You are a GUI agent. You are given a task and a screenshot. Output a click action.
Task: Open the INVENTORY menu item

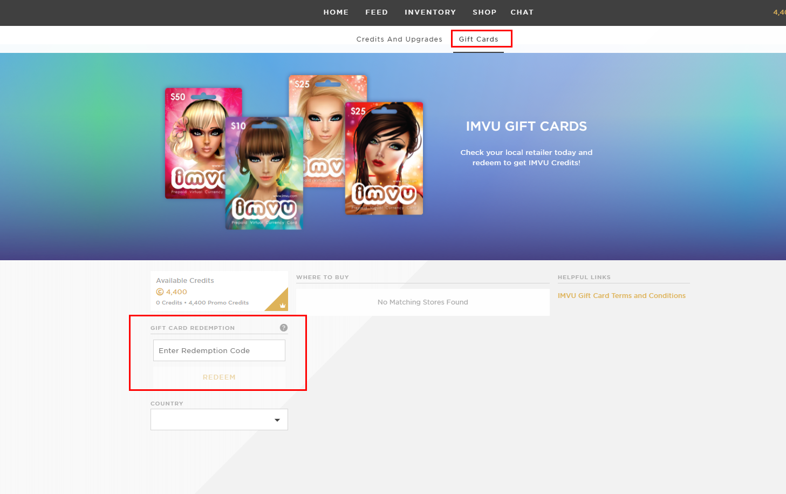pos(430,12)
